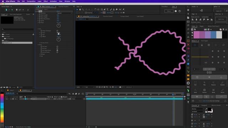Click the funnel icon in Colors panel
228x128 pixels.
pyautogui.click(x=223, y=30)
